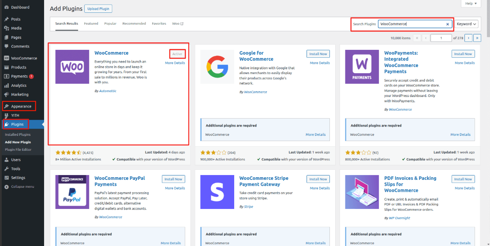
Task: Click the WooCommerce Stripe plugin thumbnail
Action: (x=217, y=192)
